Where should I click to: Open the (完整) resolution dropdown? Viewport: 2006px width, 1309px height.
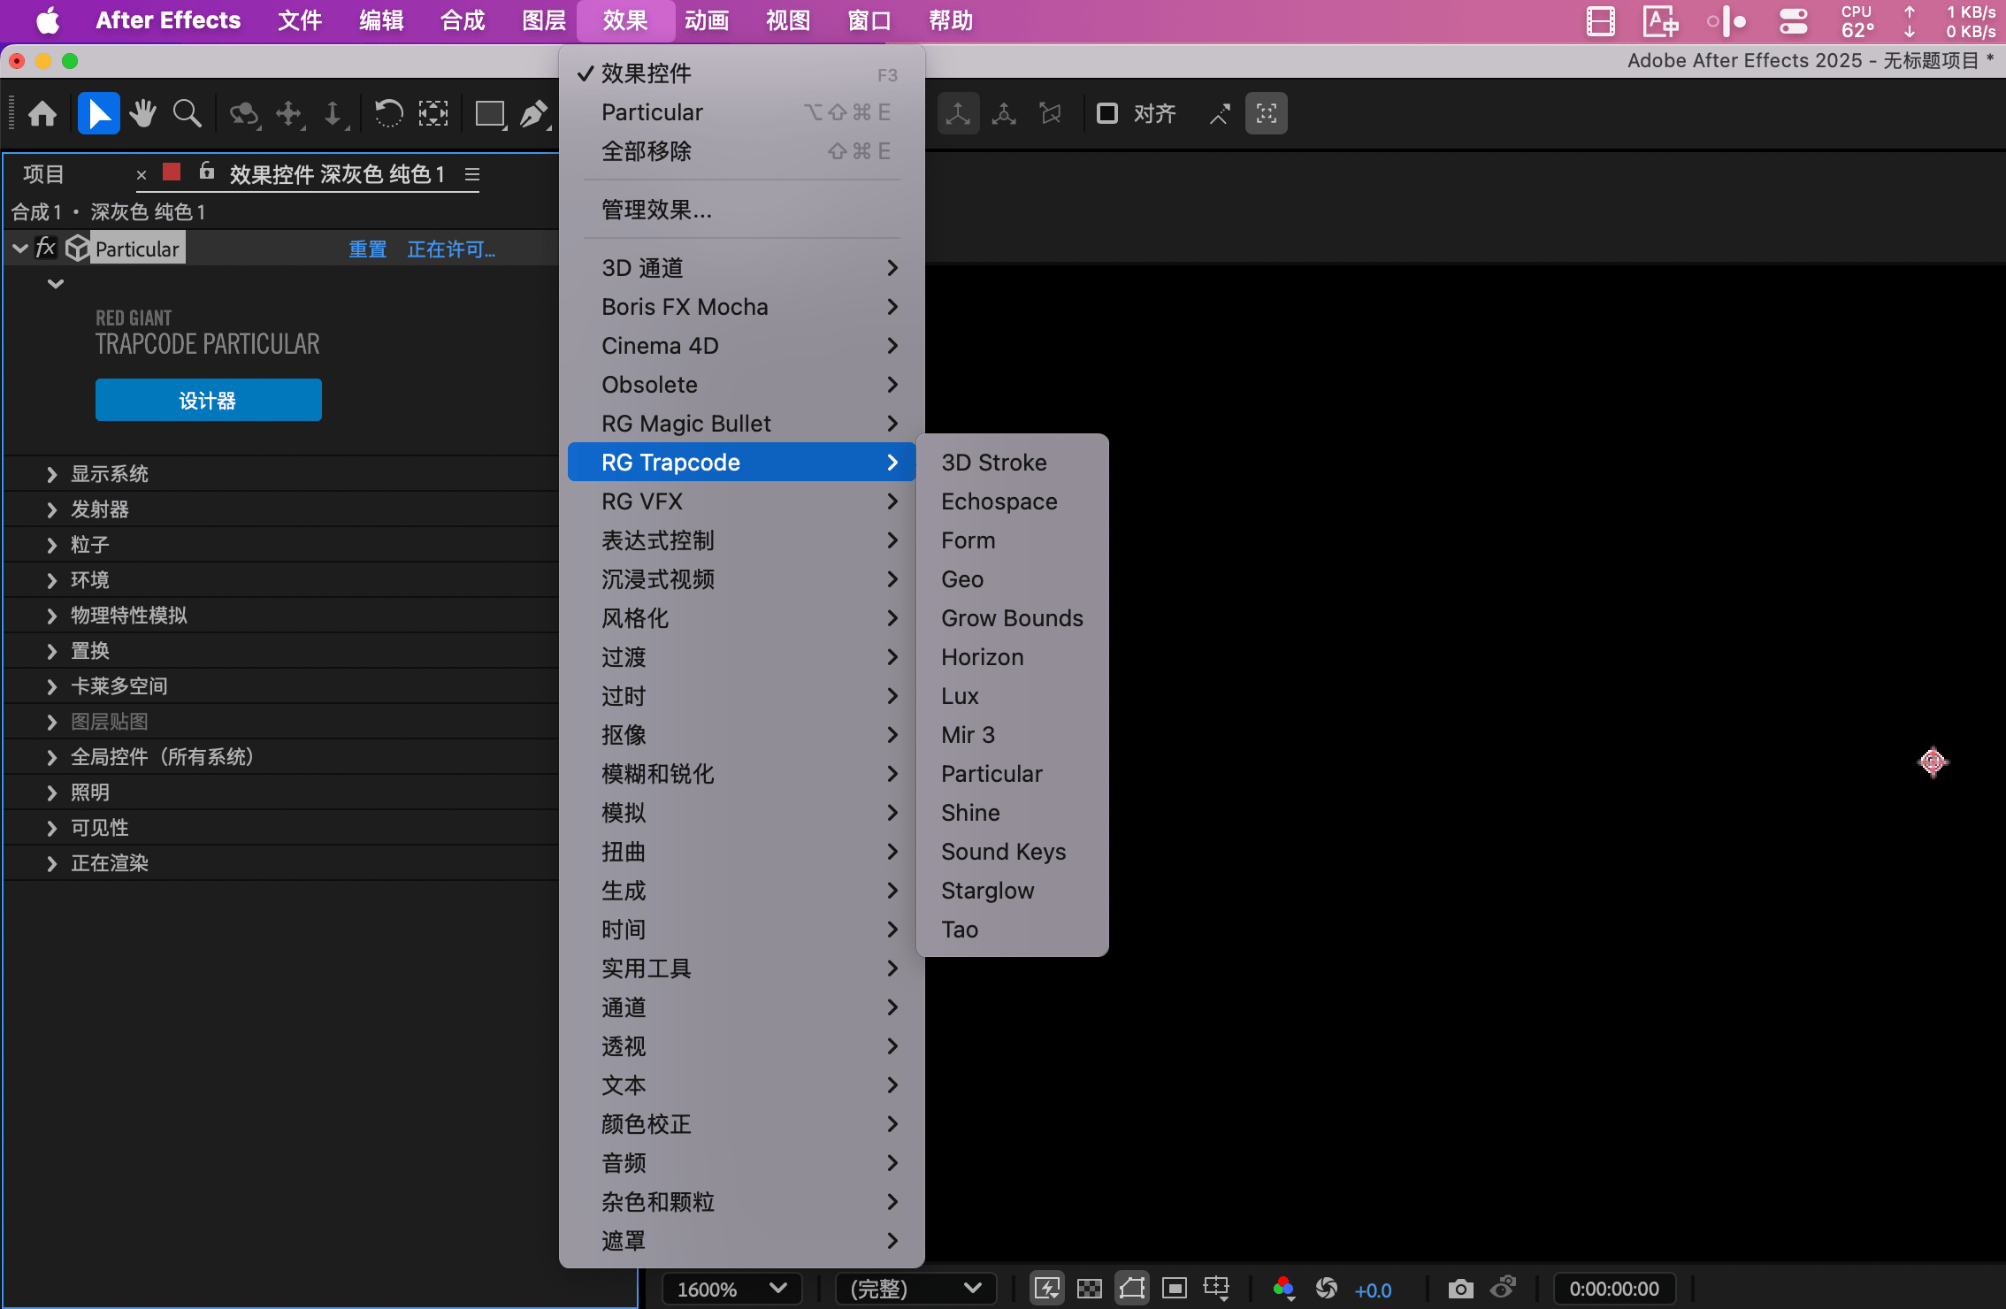point(915,1289)
